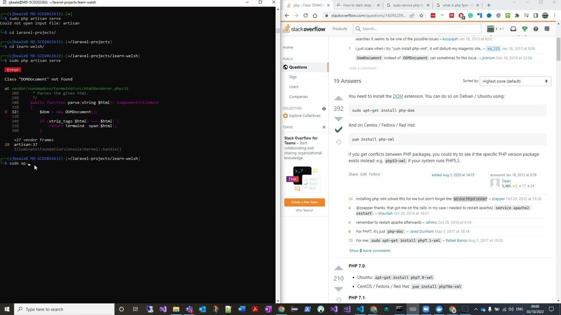Viewport: 561px width, 315px height.
Task: Switch to 'what is php fpm' tab
Action: click(x=457, y=5)
